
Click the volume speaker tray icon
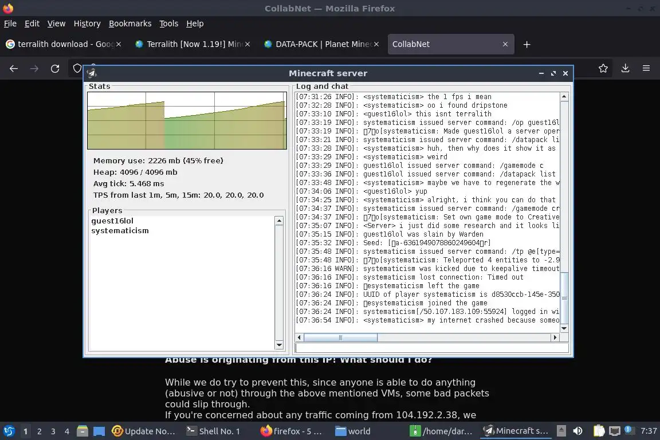(x=578, y=431)
